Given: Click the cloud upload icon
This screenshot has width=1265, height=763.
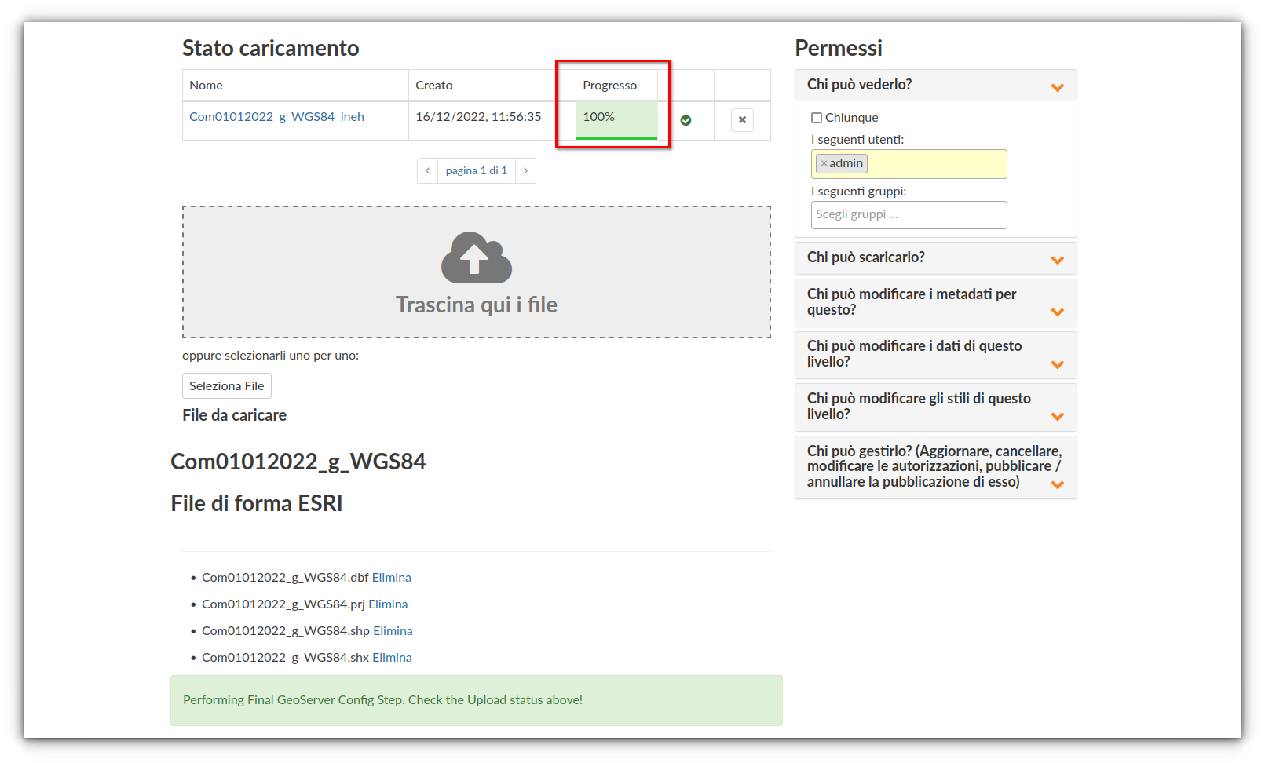Looking at the screenshot, I should tap(477, 257).
